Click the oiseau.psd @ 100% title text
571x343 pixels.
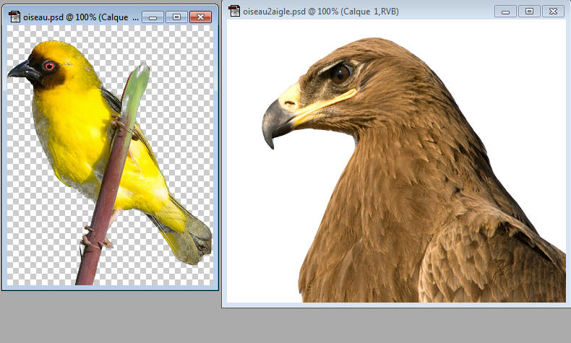[x=81, y=17]
